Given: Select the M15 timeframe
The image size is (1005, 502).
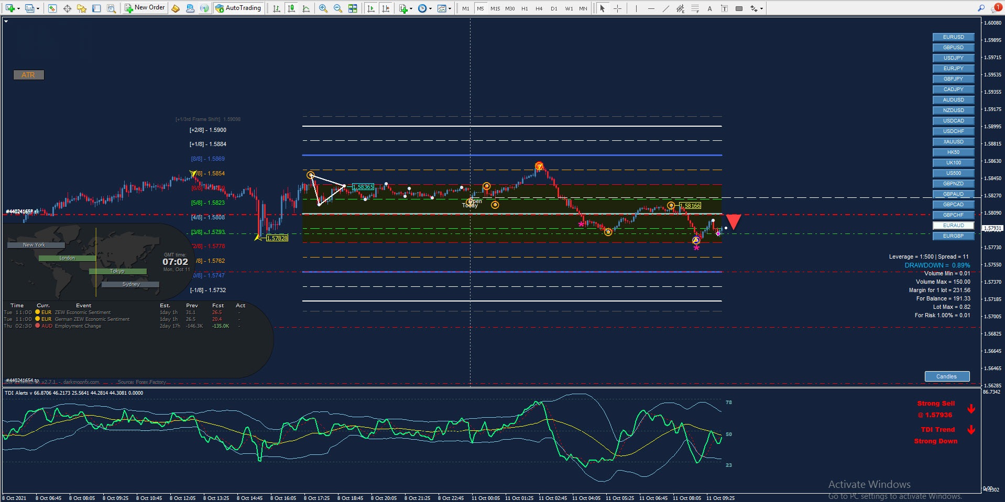Looking at the screenshot, I should (495, 8).
